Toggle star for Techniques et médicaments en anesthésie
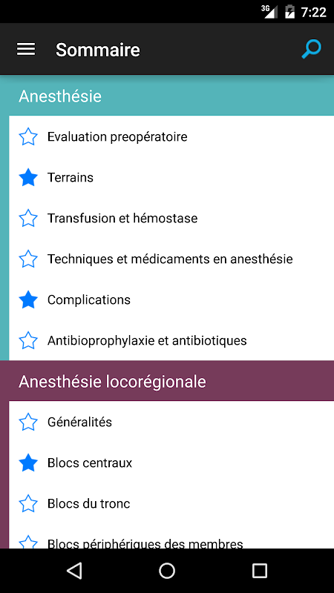 click(28, 259)
